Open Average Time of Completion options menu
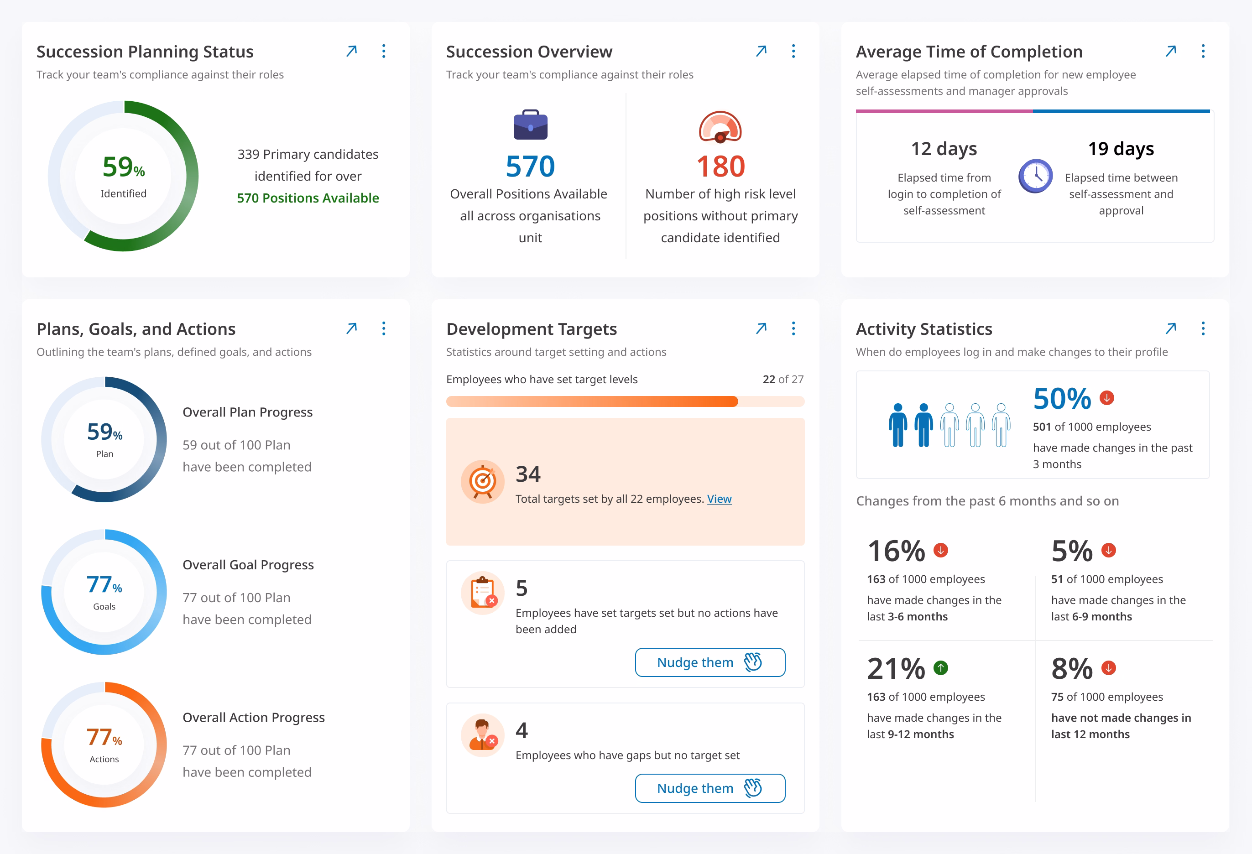Screen dimensions: 1252x854 tap(1203, 51)
